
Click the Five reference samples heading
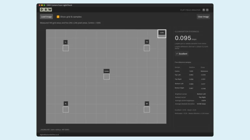coord(183,62)
